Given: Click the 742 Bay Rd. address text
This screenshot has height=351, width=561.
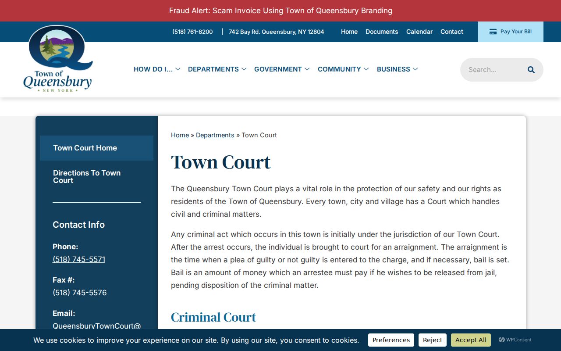Looking at the screenshot, I should point(277,32).
